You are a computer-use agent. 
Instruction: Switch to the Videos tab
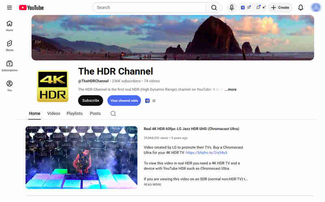tap(54, 113)
